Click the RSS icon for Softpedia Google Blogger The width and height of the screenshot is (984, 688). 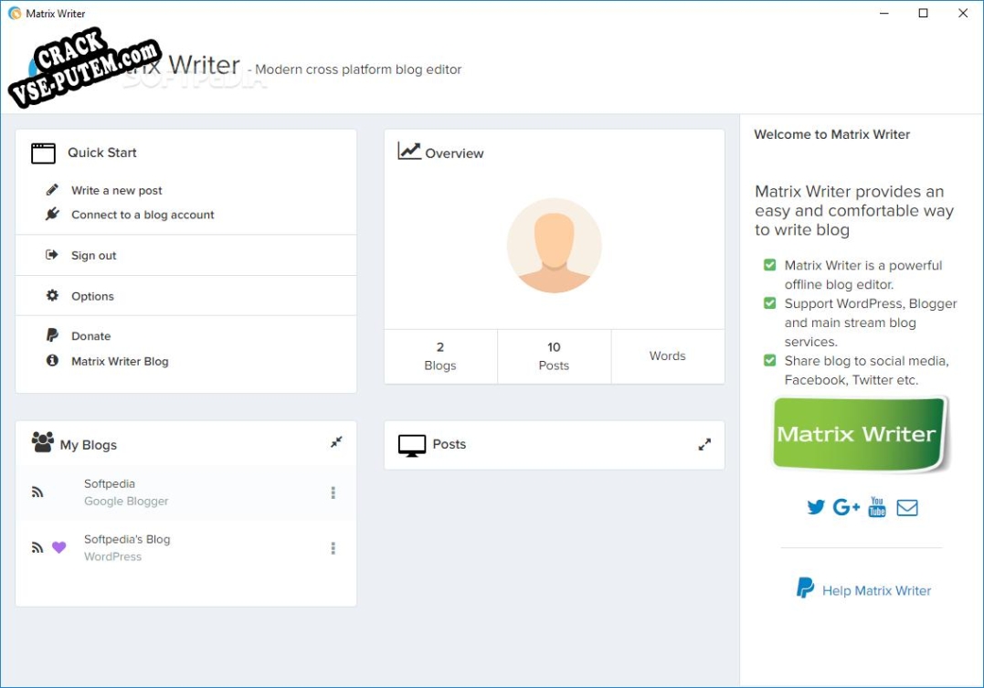tap(37, 492)
